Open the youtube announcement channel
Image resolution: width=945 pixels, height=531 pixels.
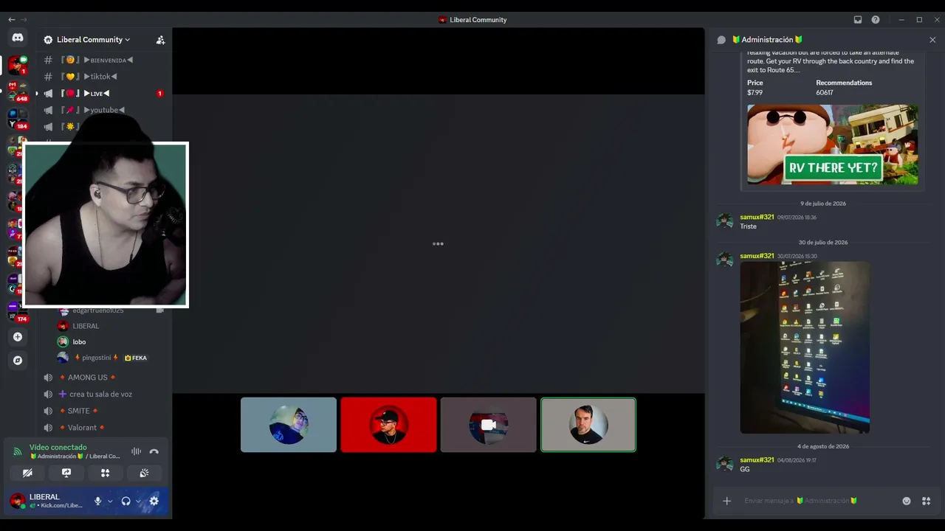click(x=104, y=110)
